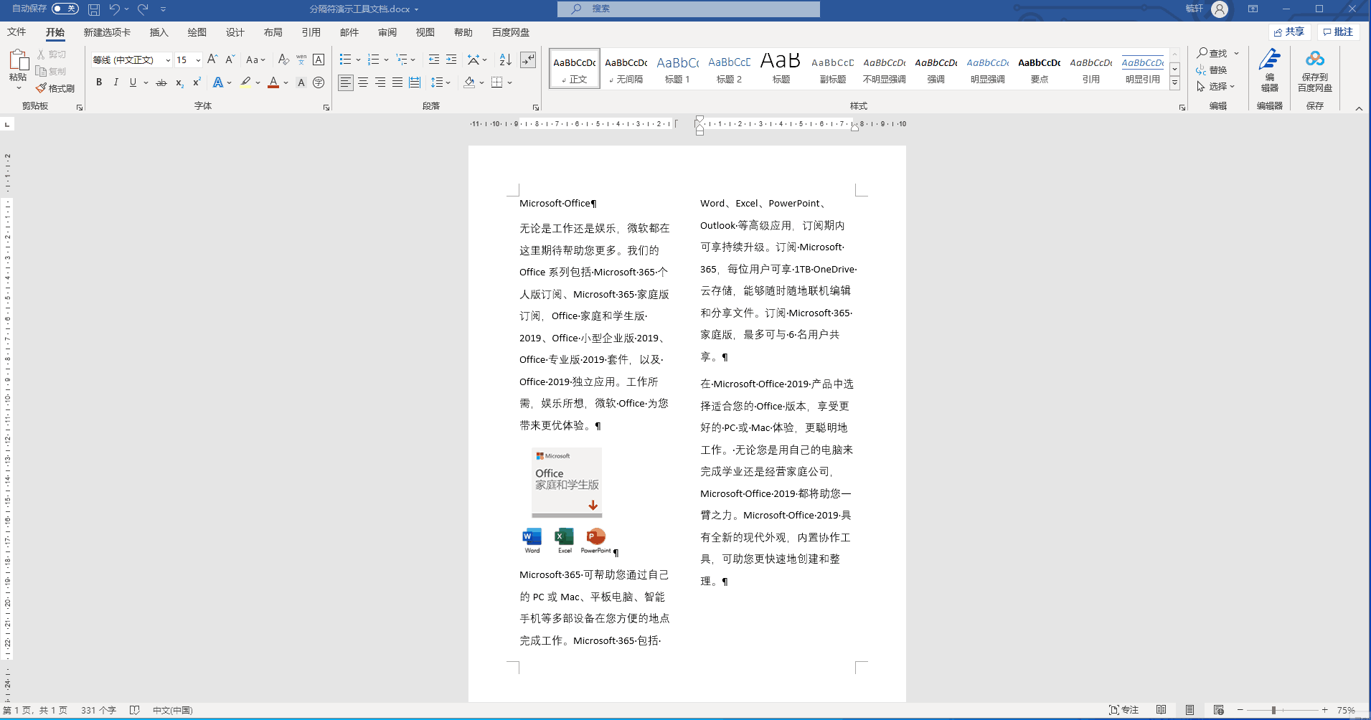Click the Decrease Font Size button
This screenshot has width=1371, height=720.
pos(230,60)
